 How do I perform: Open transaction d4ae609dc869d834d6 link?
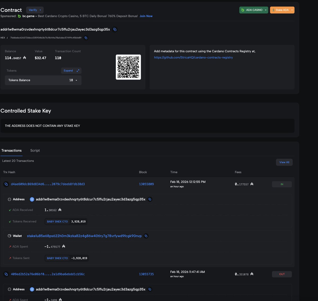point(48,184)
